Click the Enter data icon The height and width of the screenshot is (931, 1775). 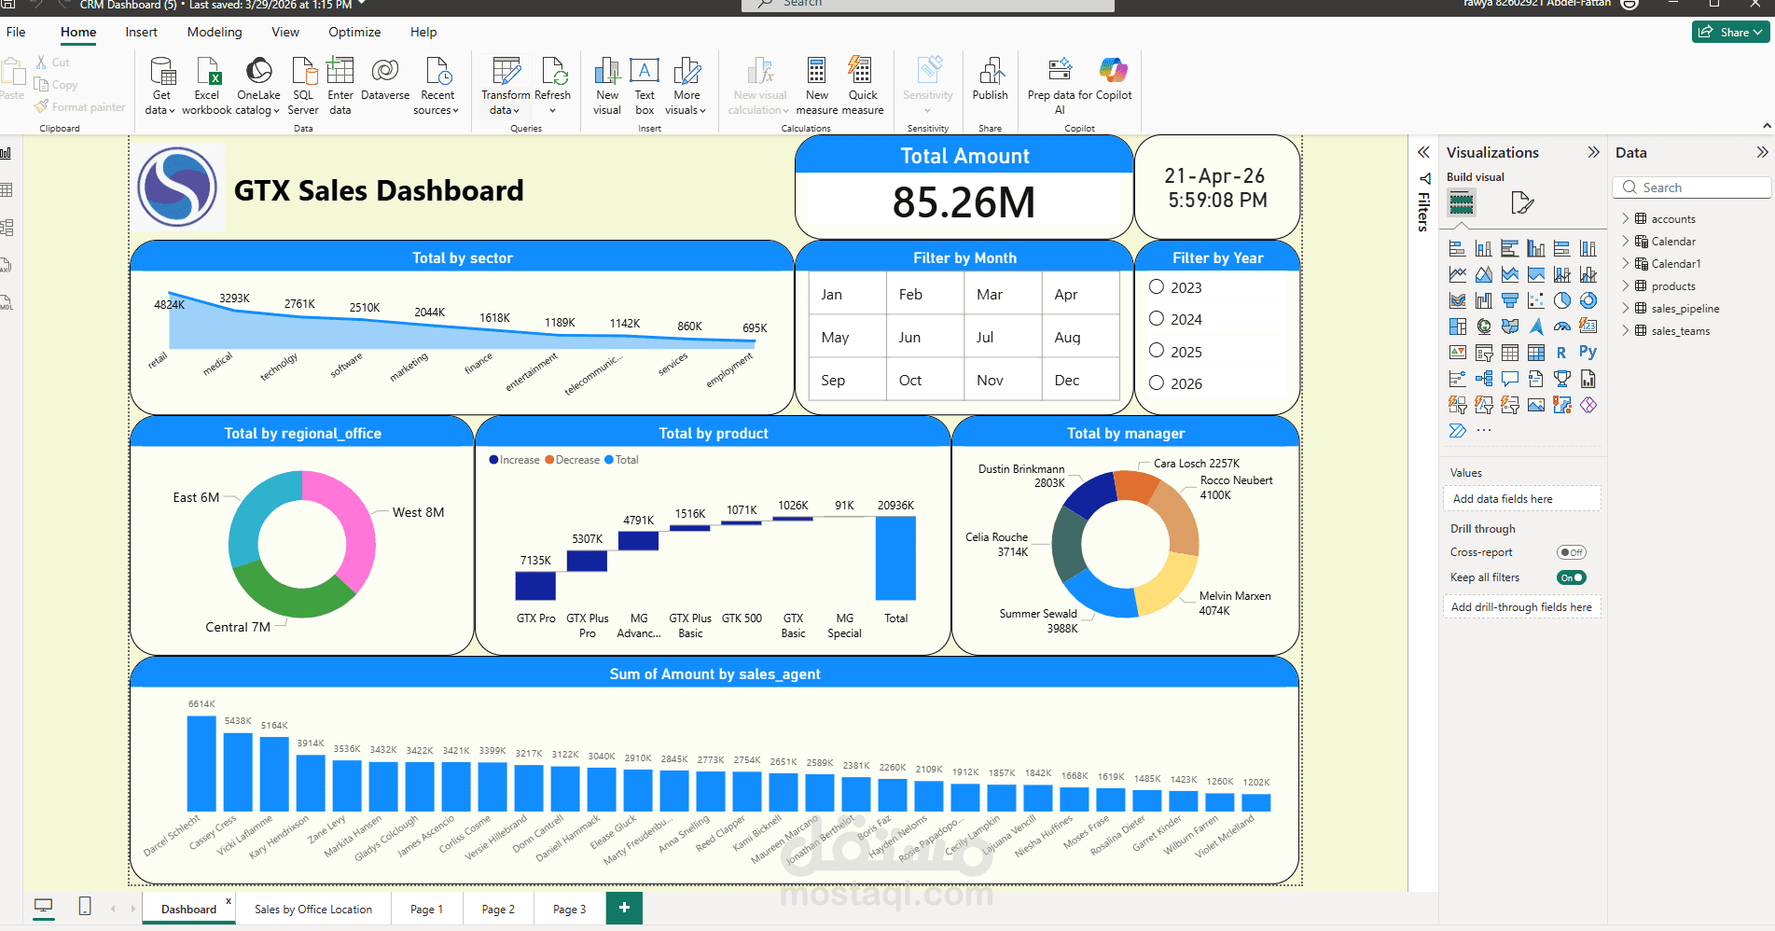[x=340, y=72]
